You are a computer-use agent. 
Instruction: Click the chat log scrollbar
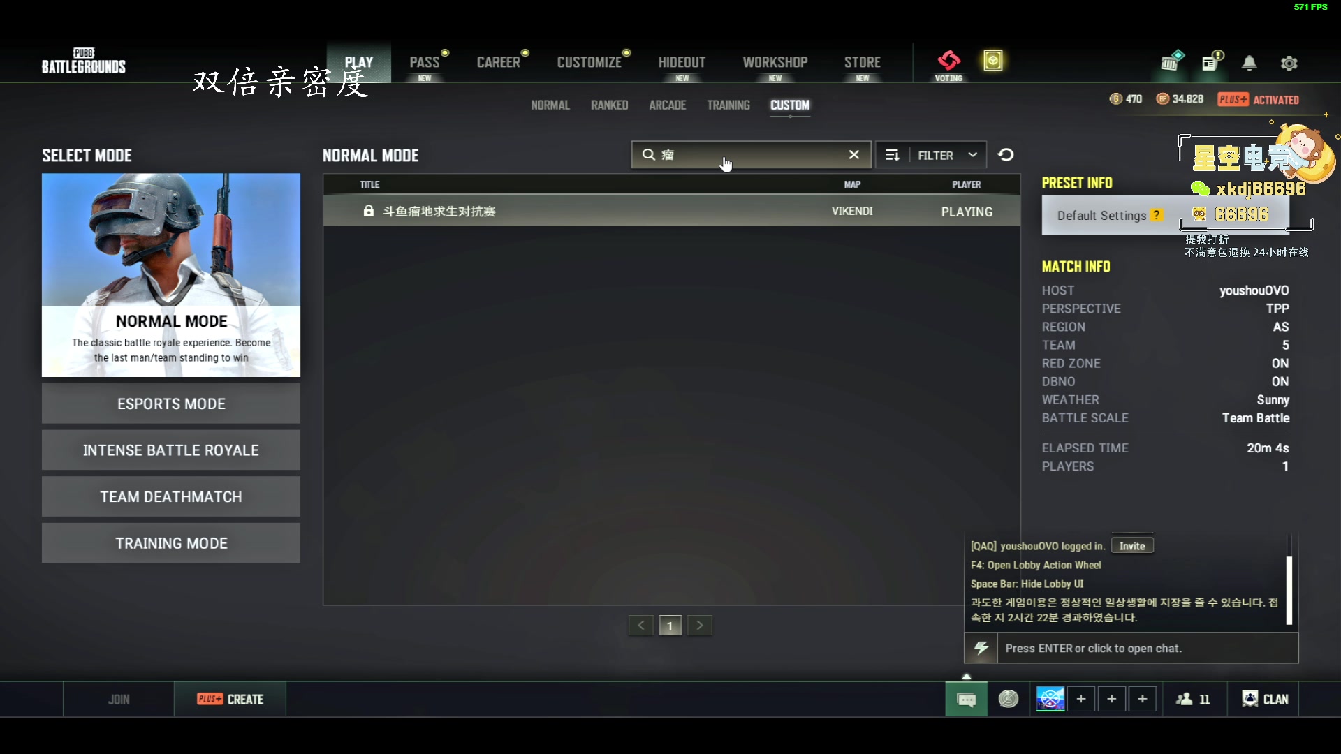(1289, 590)
